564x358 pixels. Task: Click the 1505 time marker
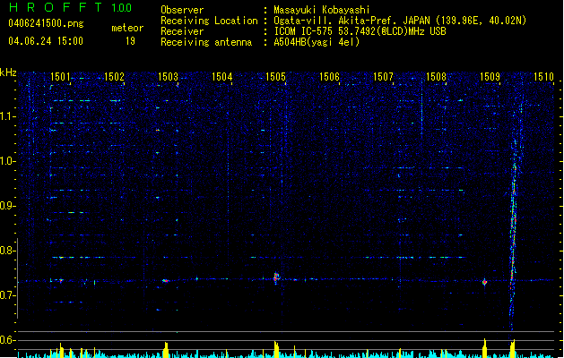tap(275, 76)
